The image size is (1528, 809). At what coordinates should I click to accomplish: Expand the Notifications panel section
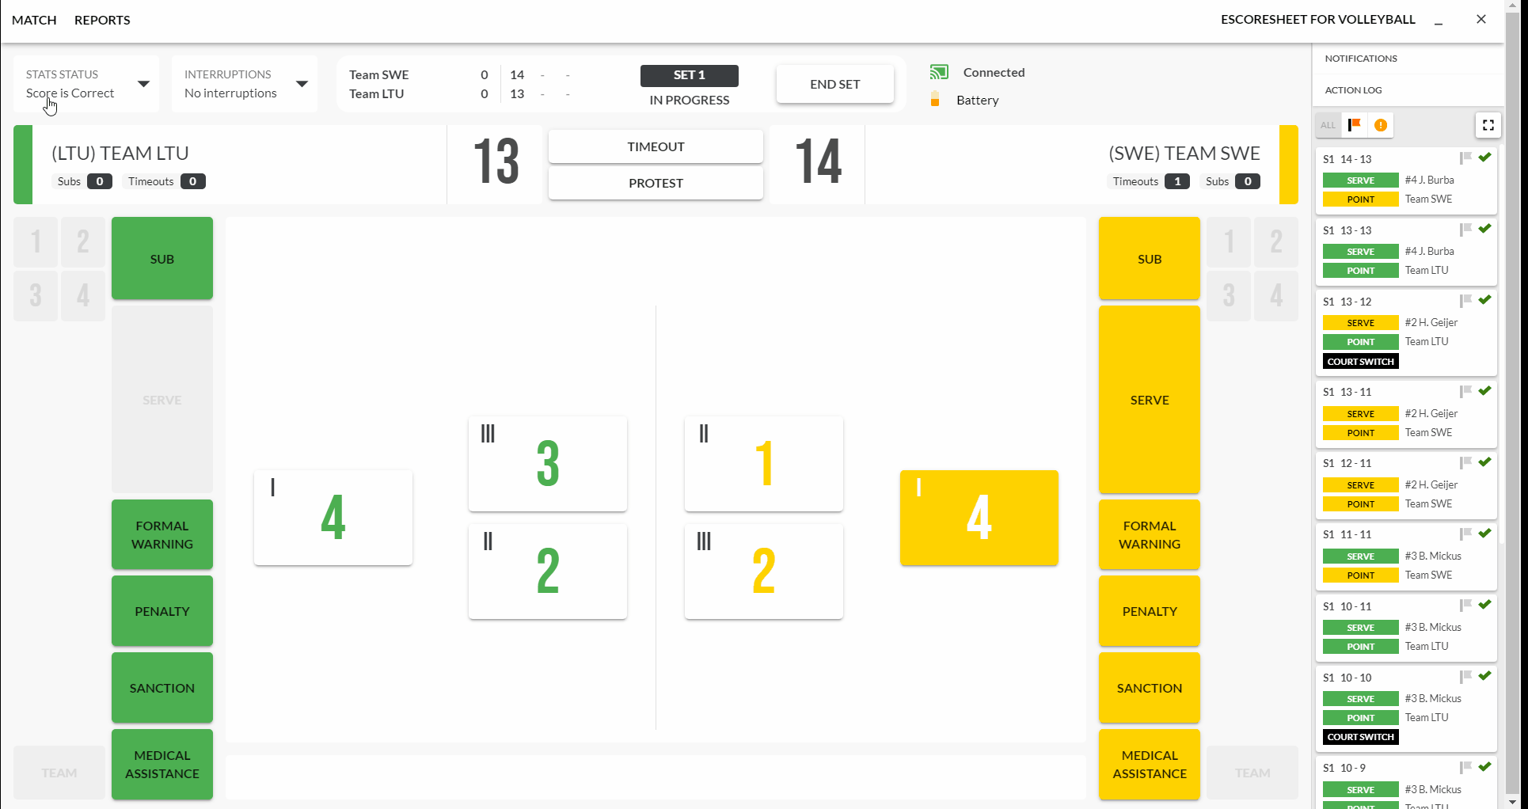pos(1361,59)
